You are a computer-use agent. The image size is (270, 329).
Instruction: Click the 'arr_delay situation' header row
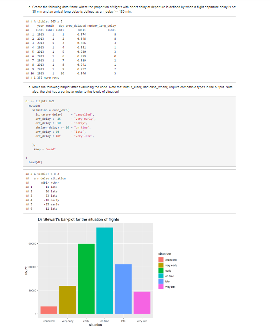(x=50, y=178)
